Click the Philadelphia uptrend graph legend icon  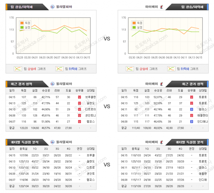point(18,69)
